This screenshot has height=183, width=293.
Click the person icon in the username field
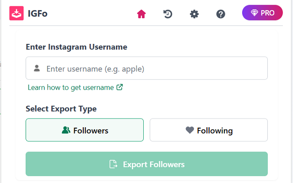[x=37, y=69]
